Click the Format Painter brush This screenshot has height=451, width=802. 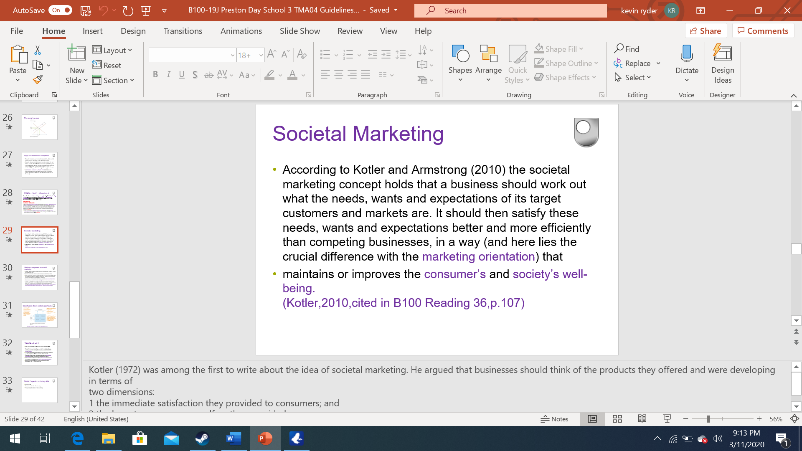(x=38, y=79)
